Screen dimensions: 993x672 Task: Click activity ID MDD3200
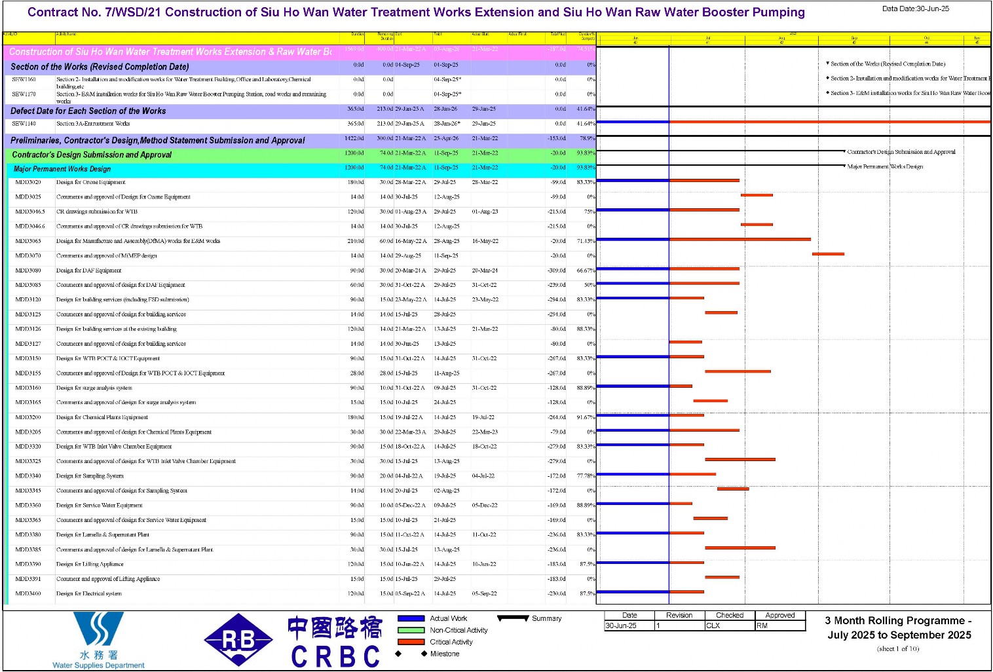click(x=28, y=417)
